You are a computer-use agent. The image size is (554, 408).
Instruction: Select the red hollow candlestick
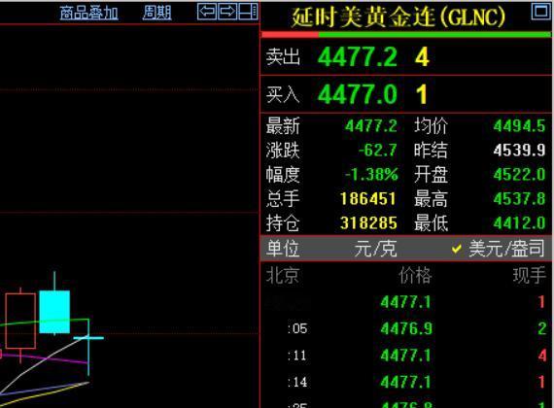coord(20,321)
